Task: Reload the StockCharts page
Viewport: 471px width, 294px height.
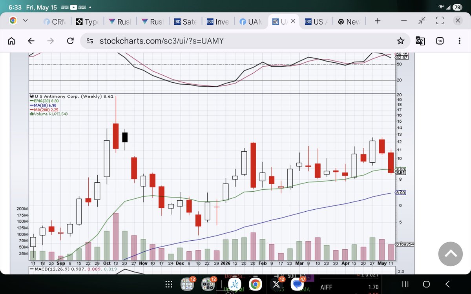Action: [71, 41]
